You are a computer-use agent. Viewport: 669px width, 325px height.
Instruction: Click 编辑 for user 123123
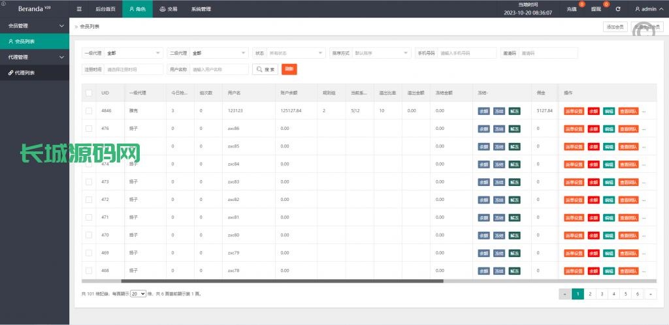click(609, 111)
